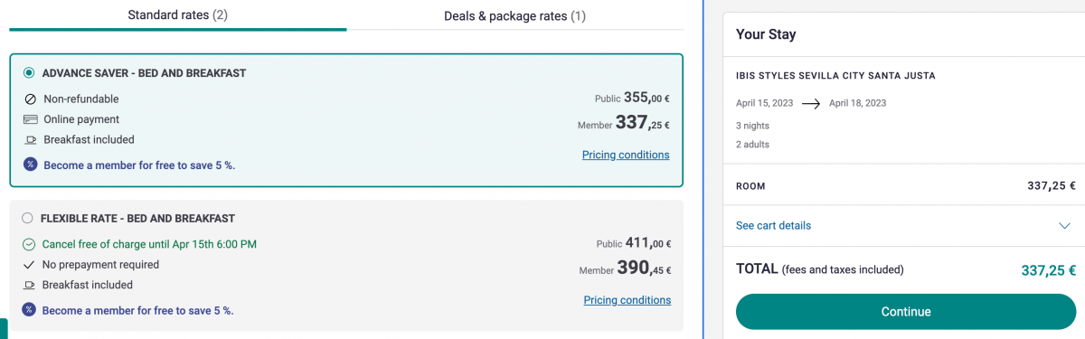The width and height of the screenshot is (1085, 339).
Task: Expand cart details chevron
Action: click(x=1064, y=226)
